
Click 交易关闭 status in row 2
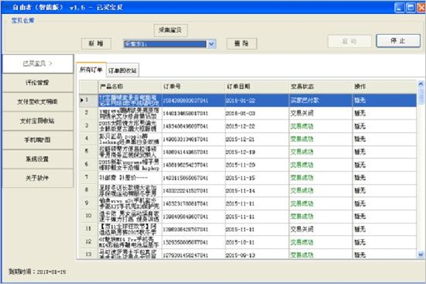coord(302,113)
